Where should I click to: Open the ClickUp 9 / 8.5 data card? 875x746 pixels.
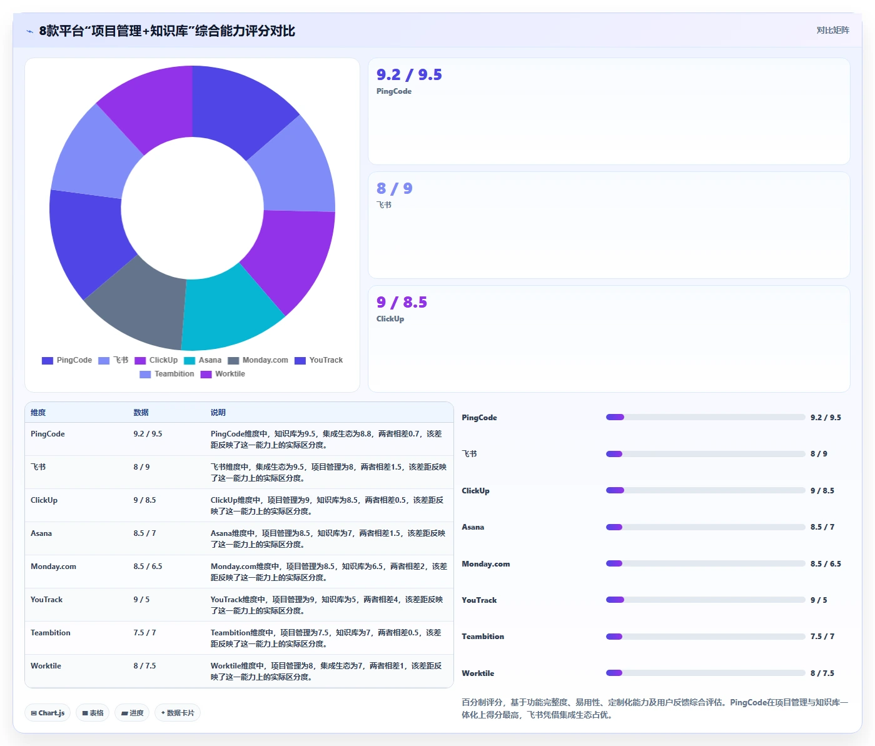609,339
